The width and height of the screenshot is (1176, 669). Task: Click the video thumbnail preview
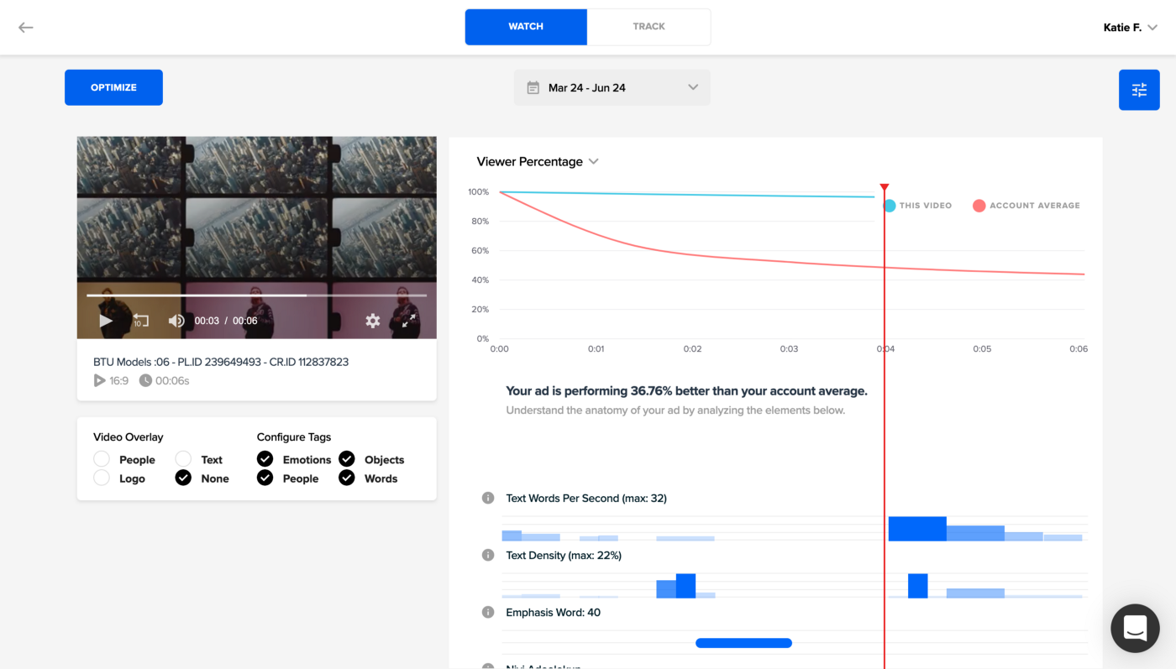pos(256,238)
